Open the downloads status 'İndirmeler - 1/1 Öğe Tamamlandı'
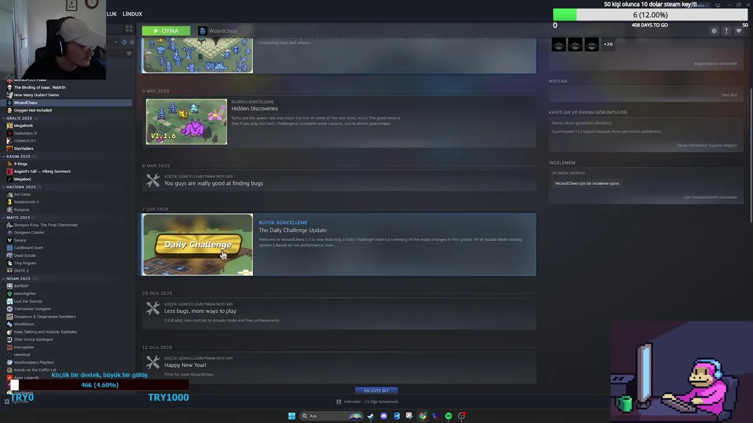The height and width of the screenshot is (423, 753). [x=367, y=402]
